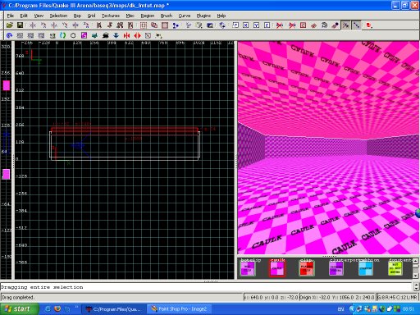Click the console pane stepper arrows
This screenshot has height=315, width=420.
pos(416,286)
